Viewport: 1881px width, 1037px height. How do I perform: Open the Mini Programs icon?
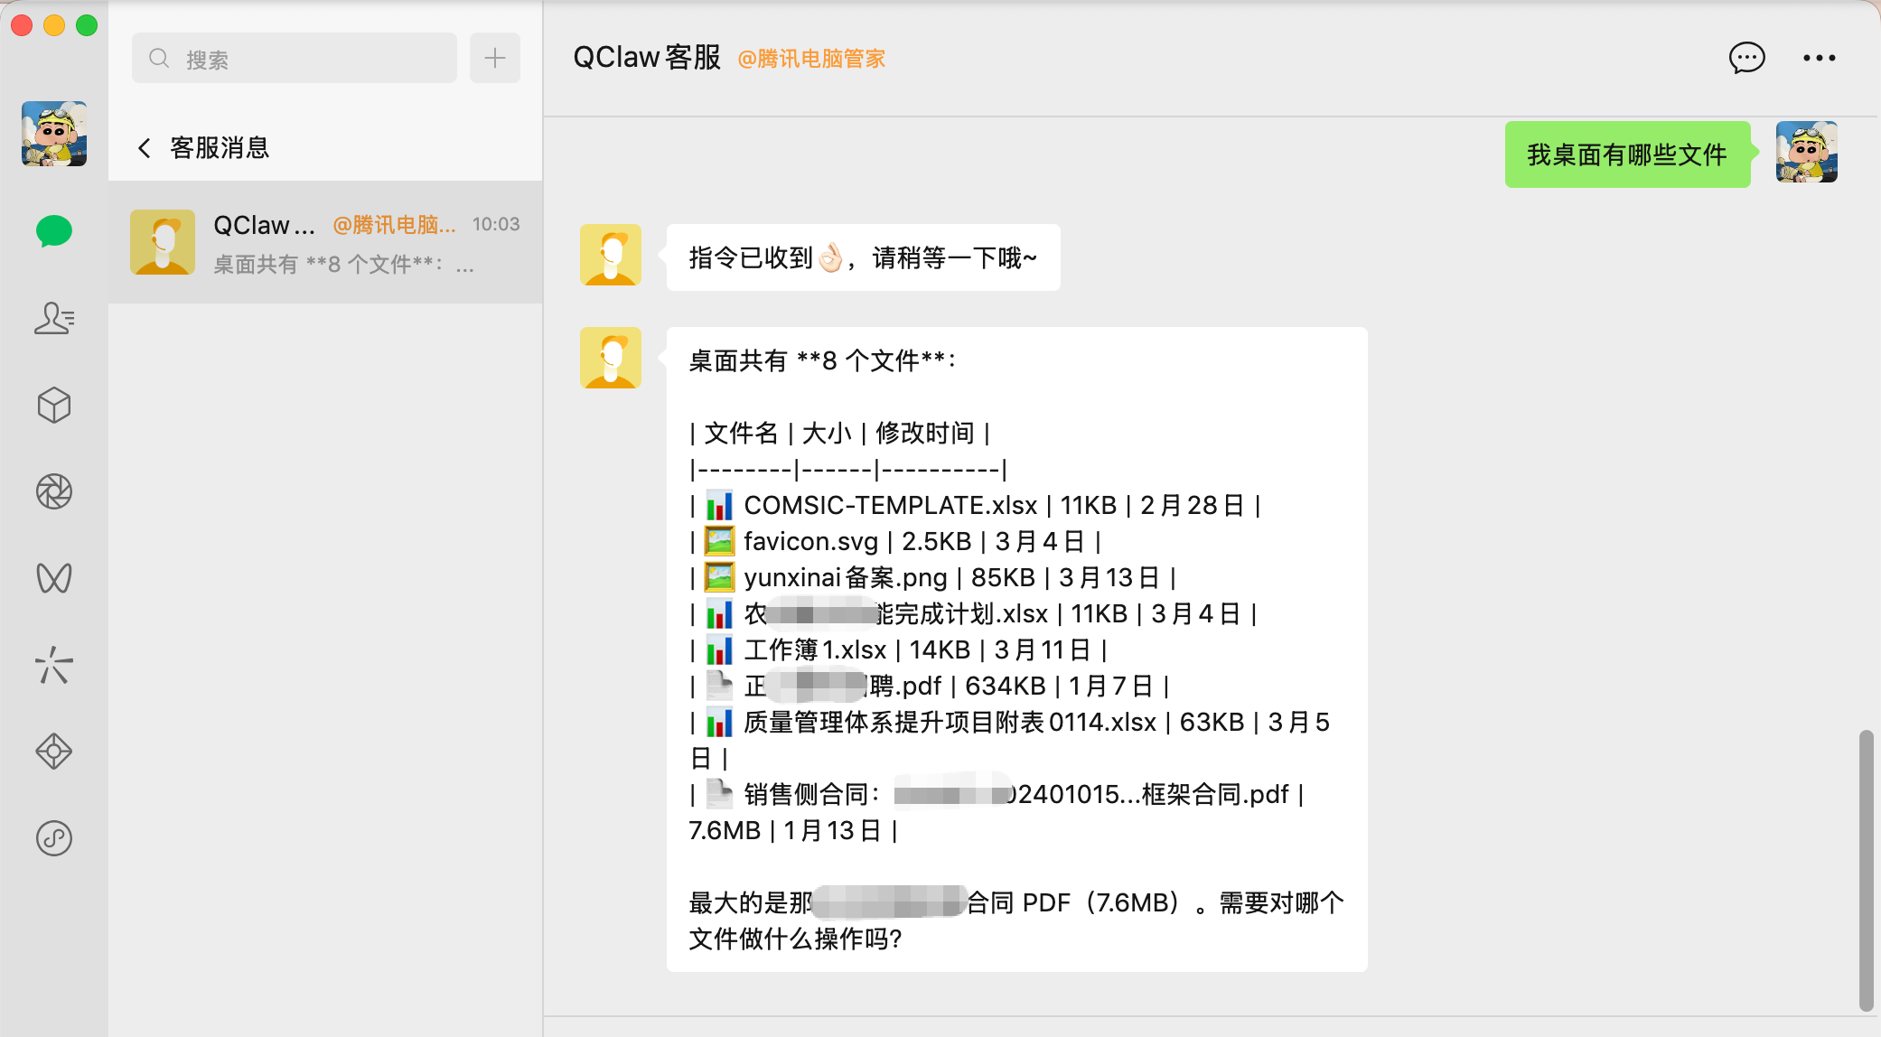pos(54,838)
